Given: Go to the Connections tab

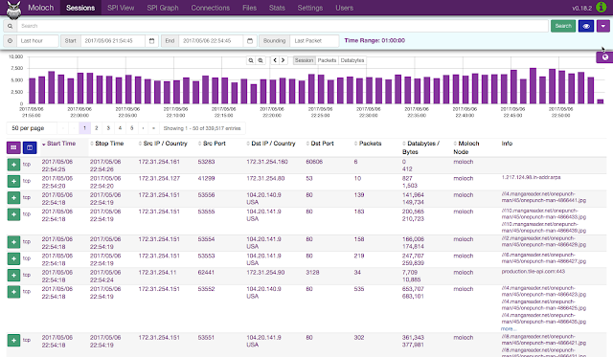Looking at the screenshot, I should coord(211,8).
